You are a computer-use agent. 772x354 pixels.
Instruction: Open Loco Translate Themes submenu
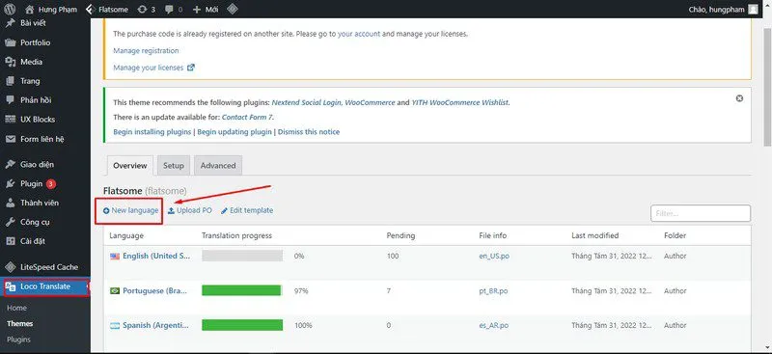point(19,323)
